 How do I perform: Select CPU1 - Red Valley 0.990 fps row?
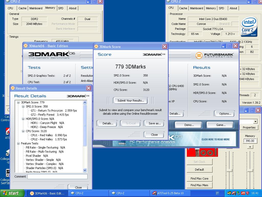coord(49,135)
